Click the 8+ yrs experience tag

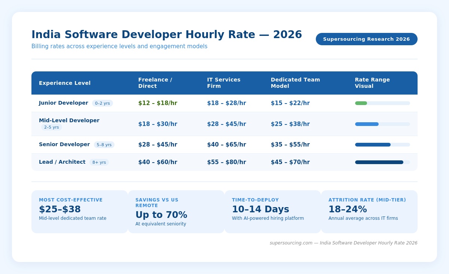click(x=99, y=162)
